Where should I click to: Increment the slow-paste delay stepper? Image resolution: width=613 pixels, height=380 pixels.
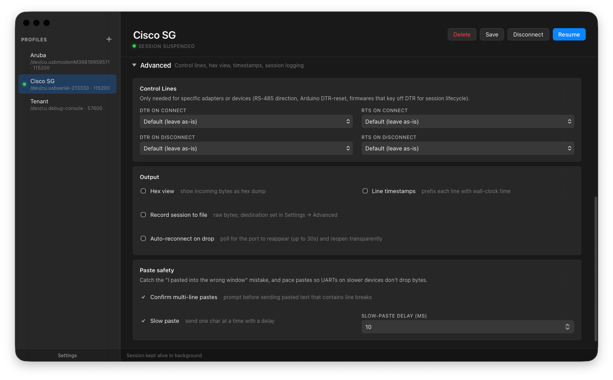point(567,325)
